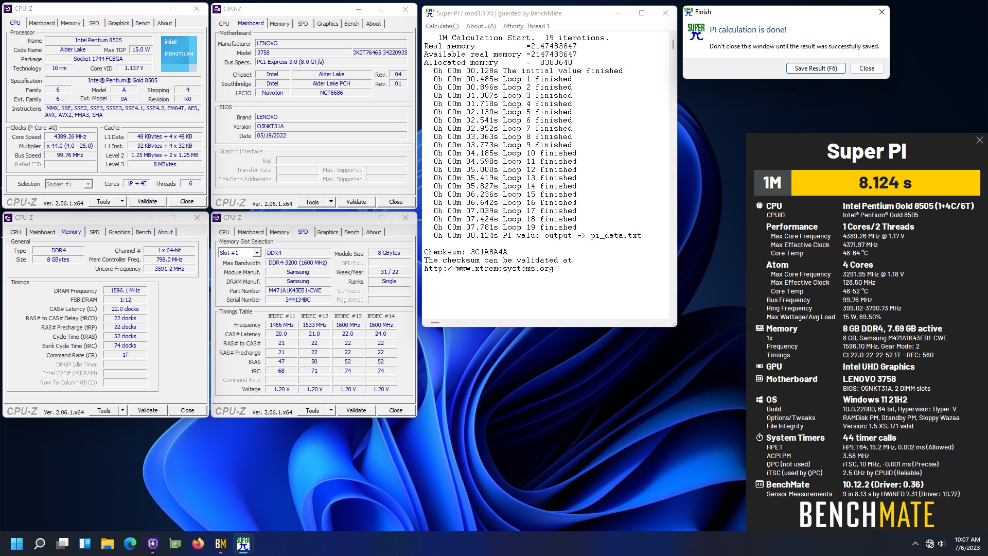Open Windows Start menu icon
The width and height of the screenshot is (988, 556).
pyautogui.click(x=16, y=544)
